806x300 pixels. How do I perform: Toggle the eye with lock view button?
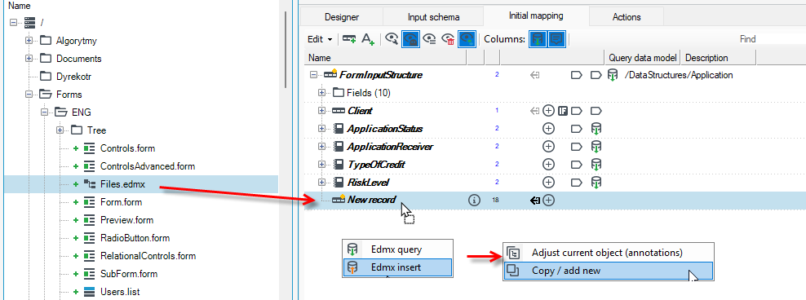[x=410, y=39]
